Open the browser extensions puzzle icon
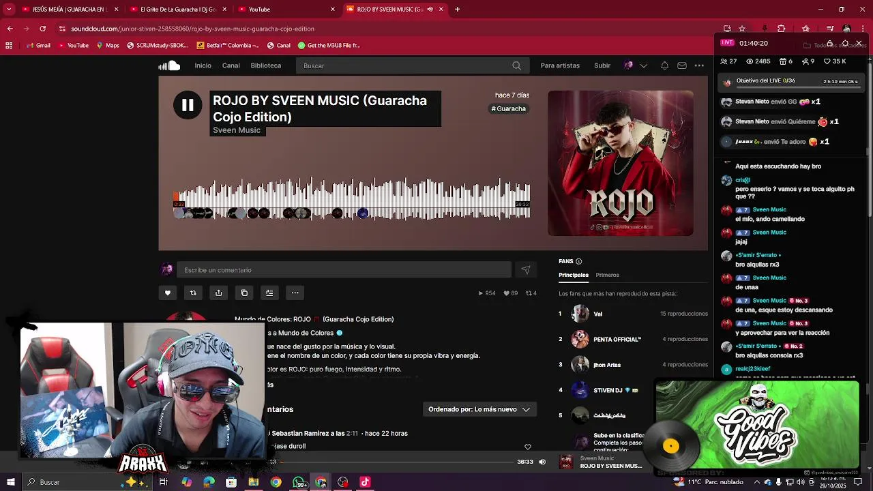The image size is (873, 491). click(x=781, y=29)
